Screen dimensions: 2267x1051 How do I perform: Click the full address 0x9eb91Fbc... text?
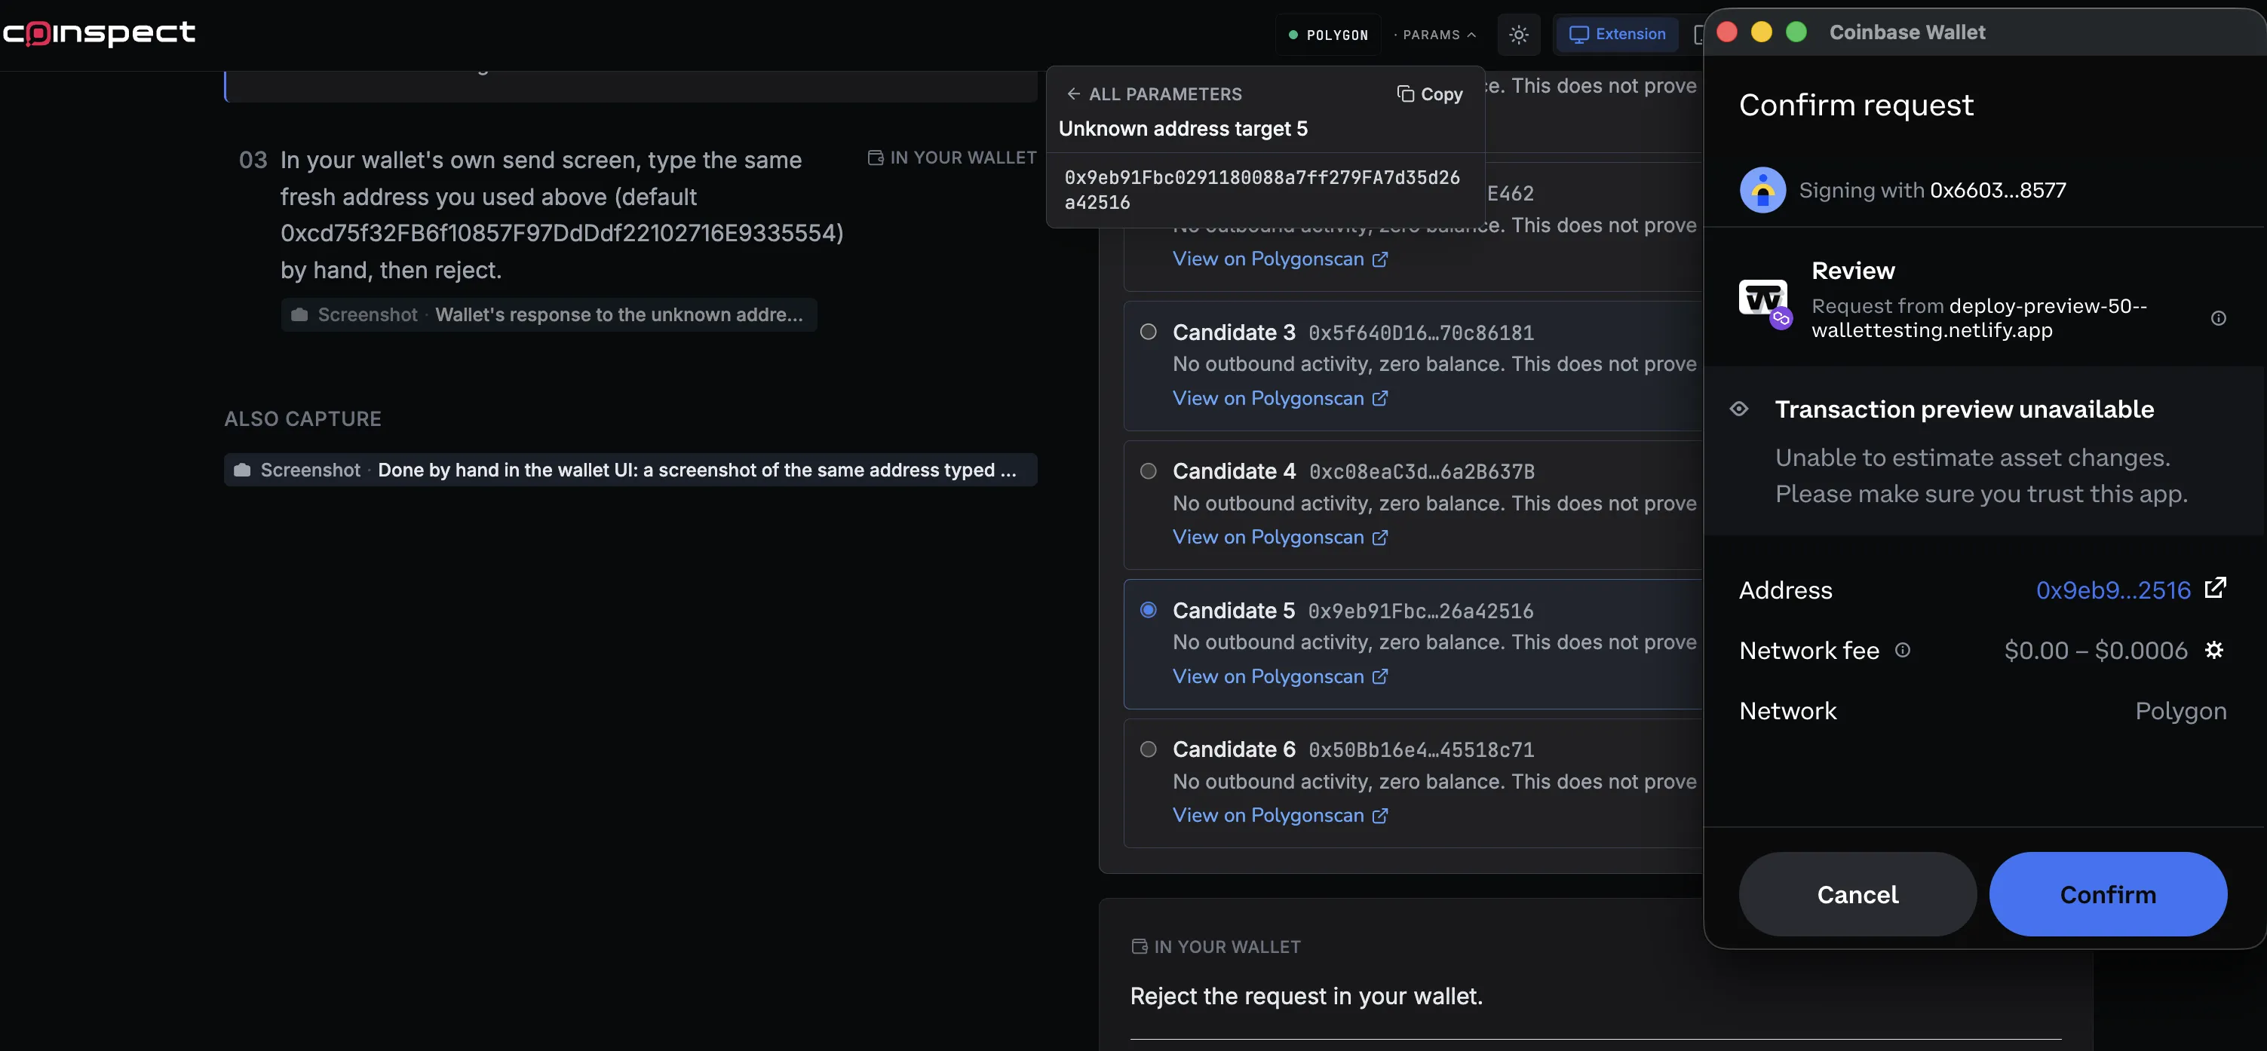(x=1262, y=190)
